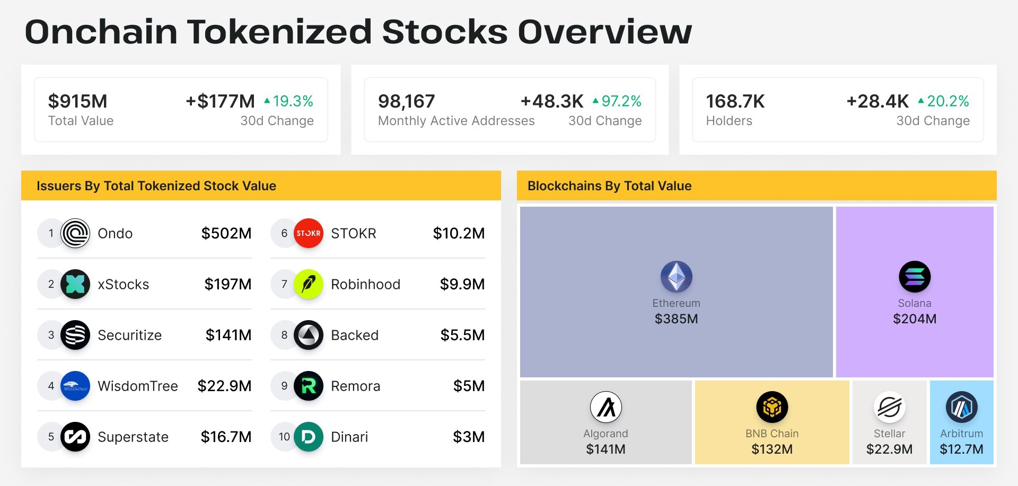
Task: Click the Remora R logo
Action: 309,386
